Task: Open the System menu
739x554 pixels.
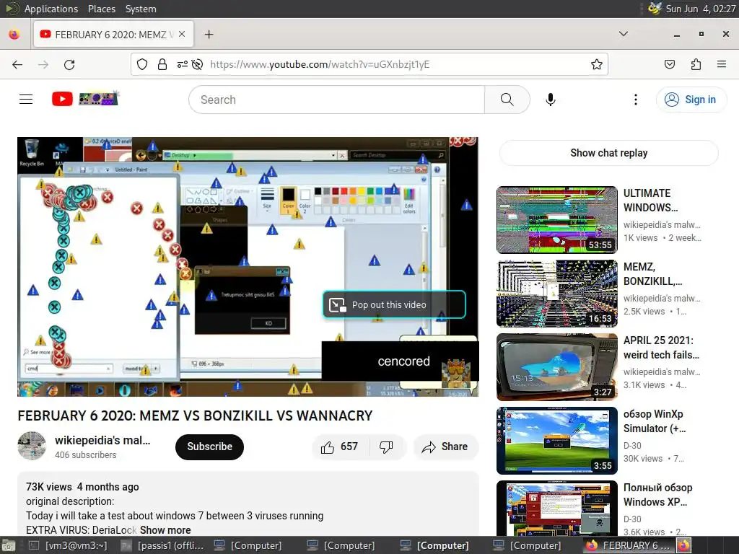Action: coord(141,9)
